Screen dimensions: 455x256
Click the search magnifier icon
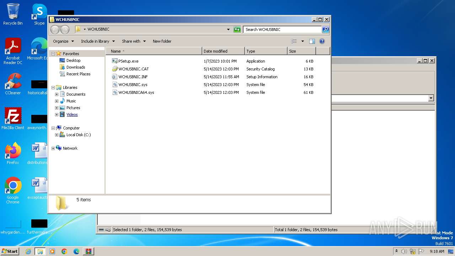click(326, 30)
